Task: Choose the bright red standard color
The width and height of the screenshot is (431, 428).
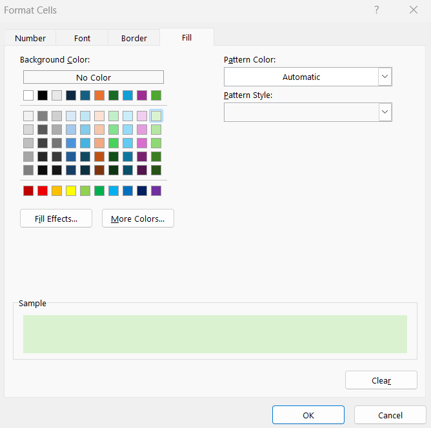Action: point(43,191)
